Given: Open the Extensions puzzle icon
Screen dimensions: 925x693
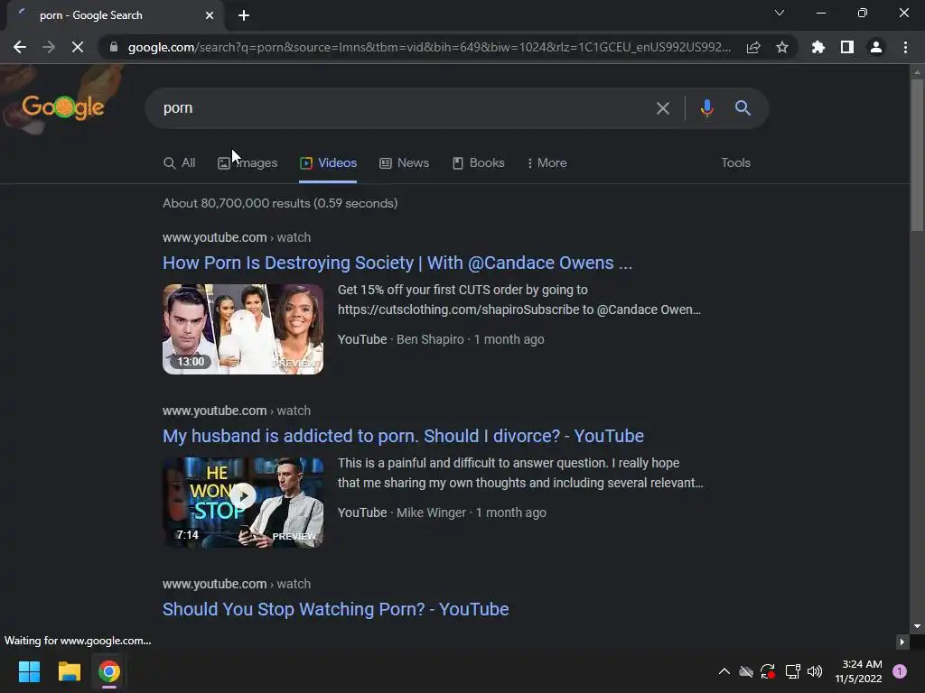Looking at the screenshot, I should pos(818,47).
